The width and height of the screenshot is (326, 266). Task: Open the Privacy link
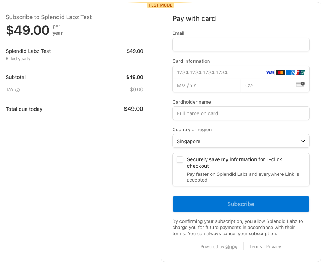click(x=274, y=247)
